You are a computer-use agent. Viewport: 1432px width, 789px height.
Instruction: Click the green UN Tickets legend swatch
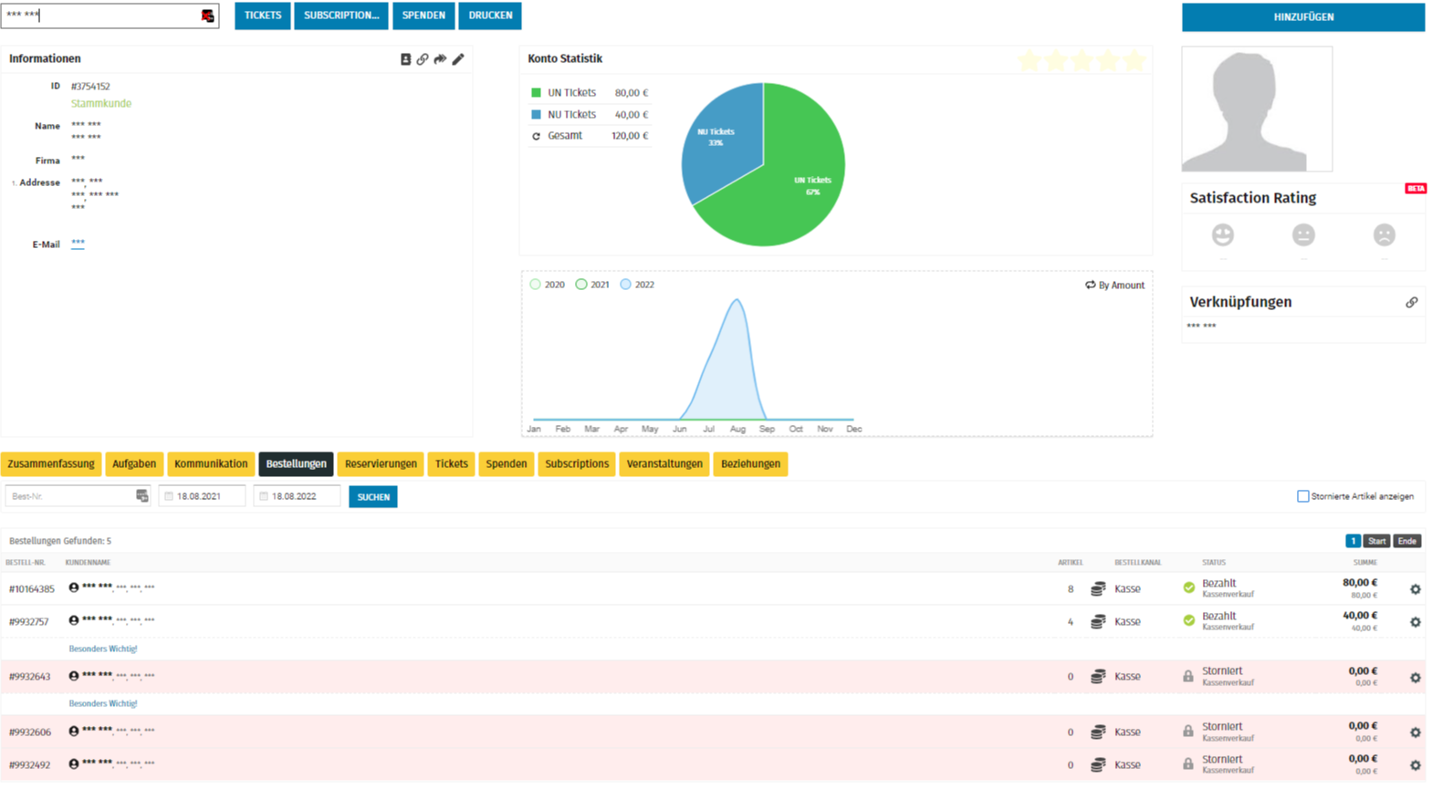(x=536, y=93)
